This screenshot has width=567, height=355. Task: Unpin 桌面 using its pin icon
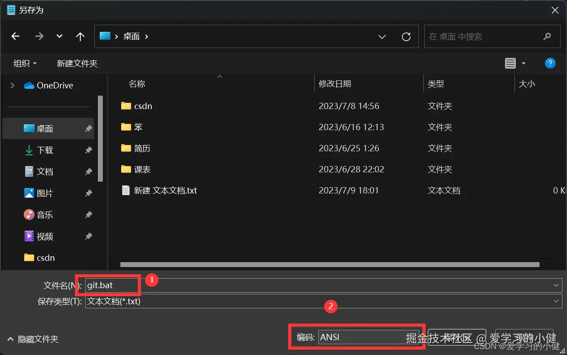tap(88, 129)
